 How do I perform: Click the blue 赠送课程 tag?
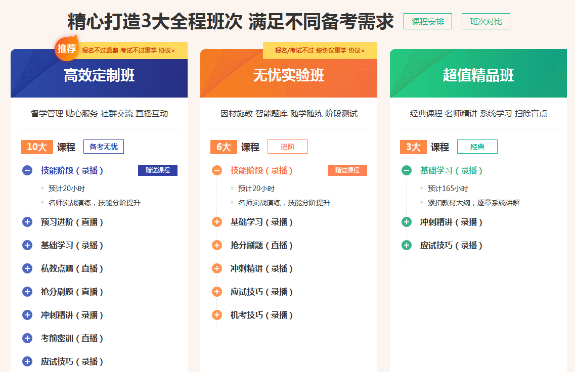click(158, 170)
